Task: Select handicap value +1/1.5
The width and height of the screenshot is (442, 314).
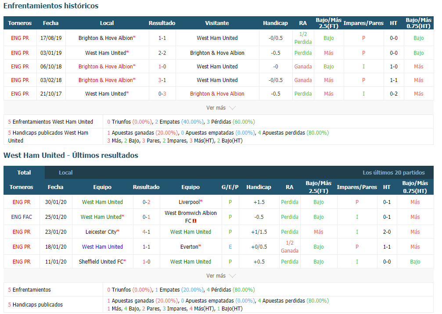Action: click(259, 232)
